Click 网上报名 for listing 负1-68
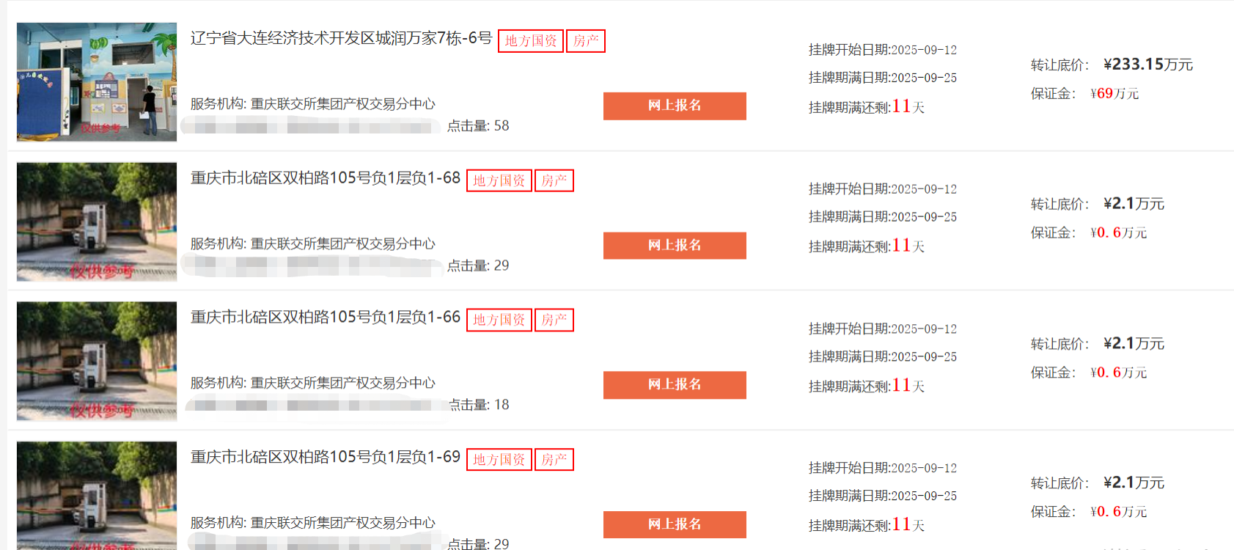Viewport: 1234px width, 550px height. pyautogui.click(x=675, y=246)
